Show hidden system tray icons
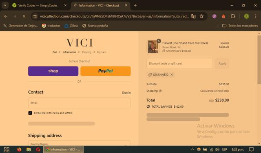 (x=192, y=149)
